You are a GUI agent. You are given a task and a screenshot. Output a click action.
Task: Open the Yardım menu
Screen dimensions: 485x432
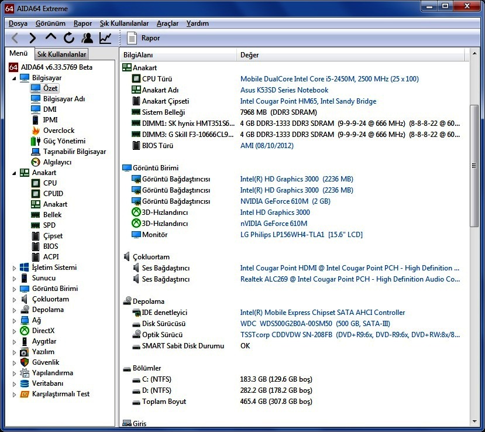pyautogui.click(x=197, y=23)
